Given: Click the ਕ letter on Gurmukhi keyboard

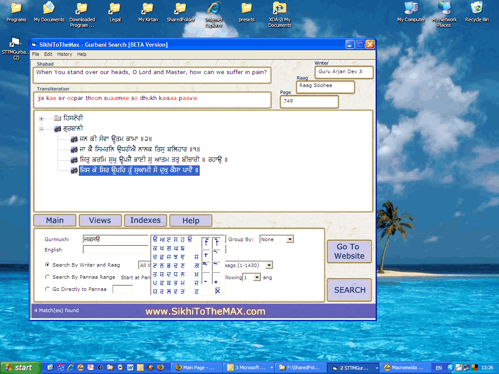Looking at the screenshot, I should [x=155, y=248].
